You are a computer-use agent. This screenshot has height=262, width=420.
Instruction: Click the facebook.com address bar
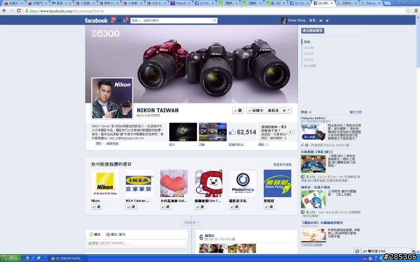pos(215,11)
